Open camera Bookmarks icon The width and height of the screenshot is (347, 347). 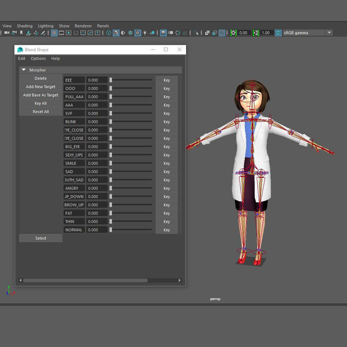tap(21, 33)
